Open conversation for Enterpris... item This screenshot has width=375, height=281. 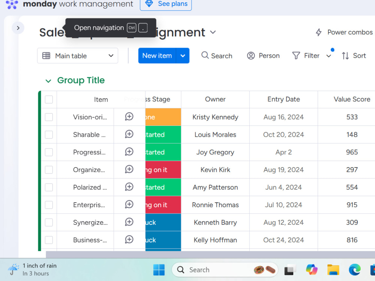click(x=129, y=205)
